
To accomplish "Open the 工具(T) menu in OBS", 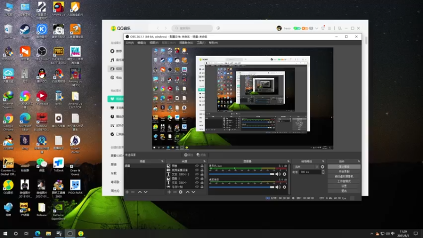I will pos(201,43).
